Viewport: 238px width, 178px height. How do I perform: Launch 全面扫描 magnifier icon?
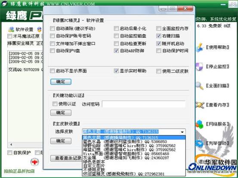point(199,86)
